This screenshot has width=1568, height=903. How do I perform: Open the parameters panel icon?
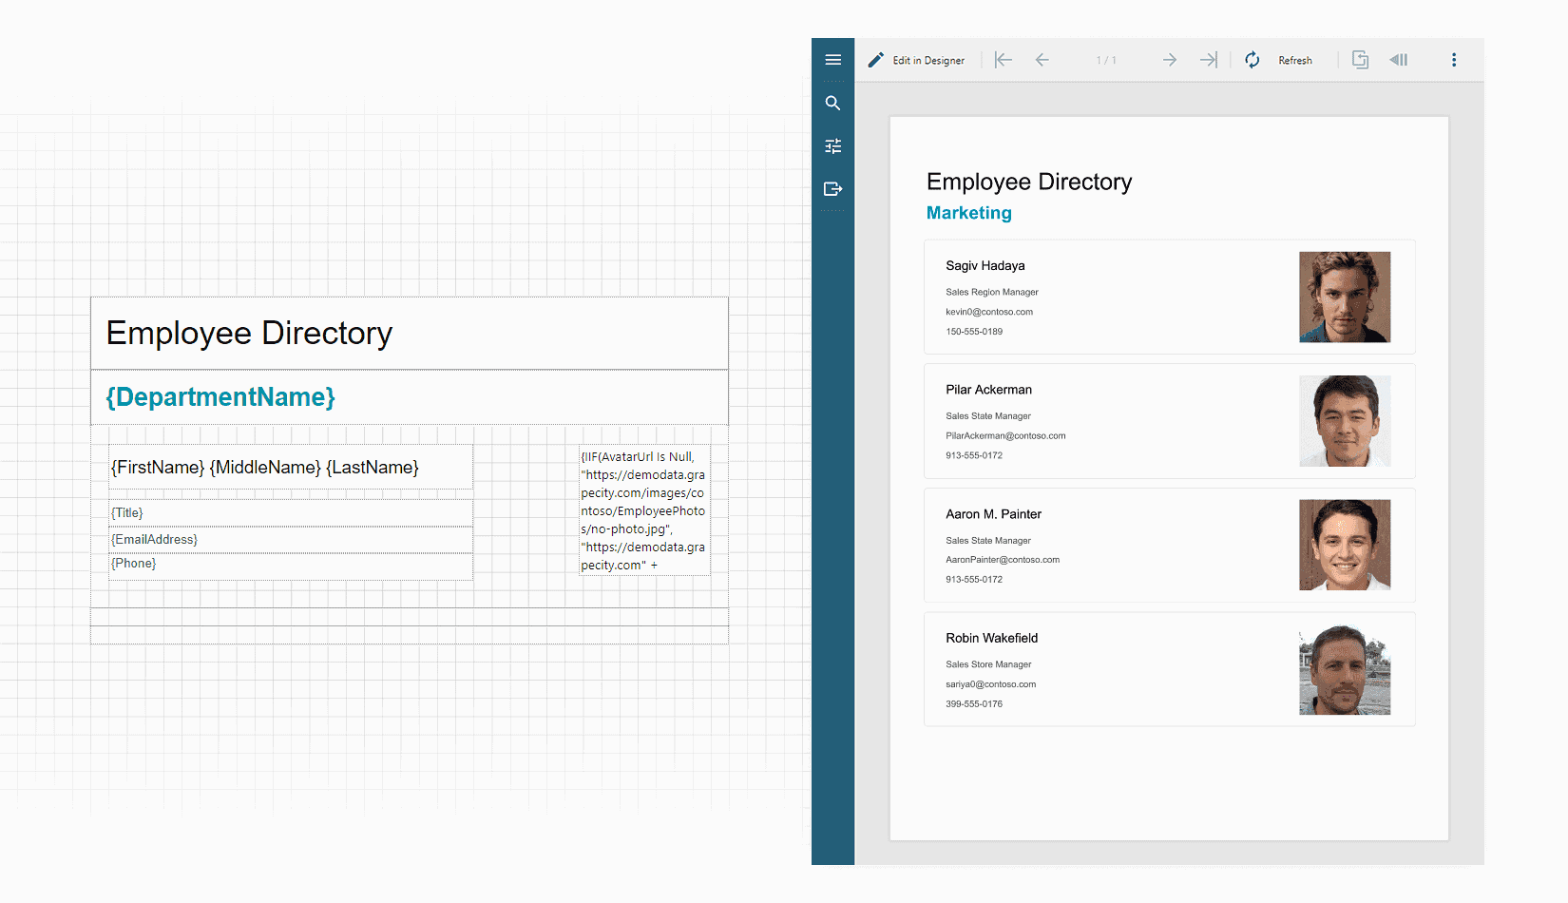[x=833, y=146]
